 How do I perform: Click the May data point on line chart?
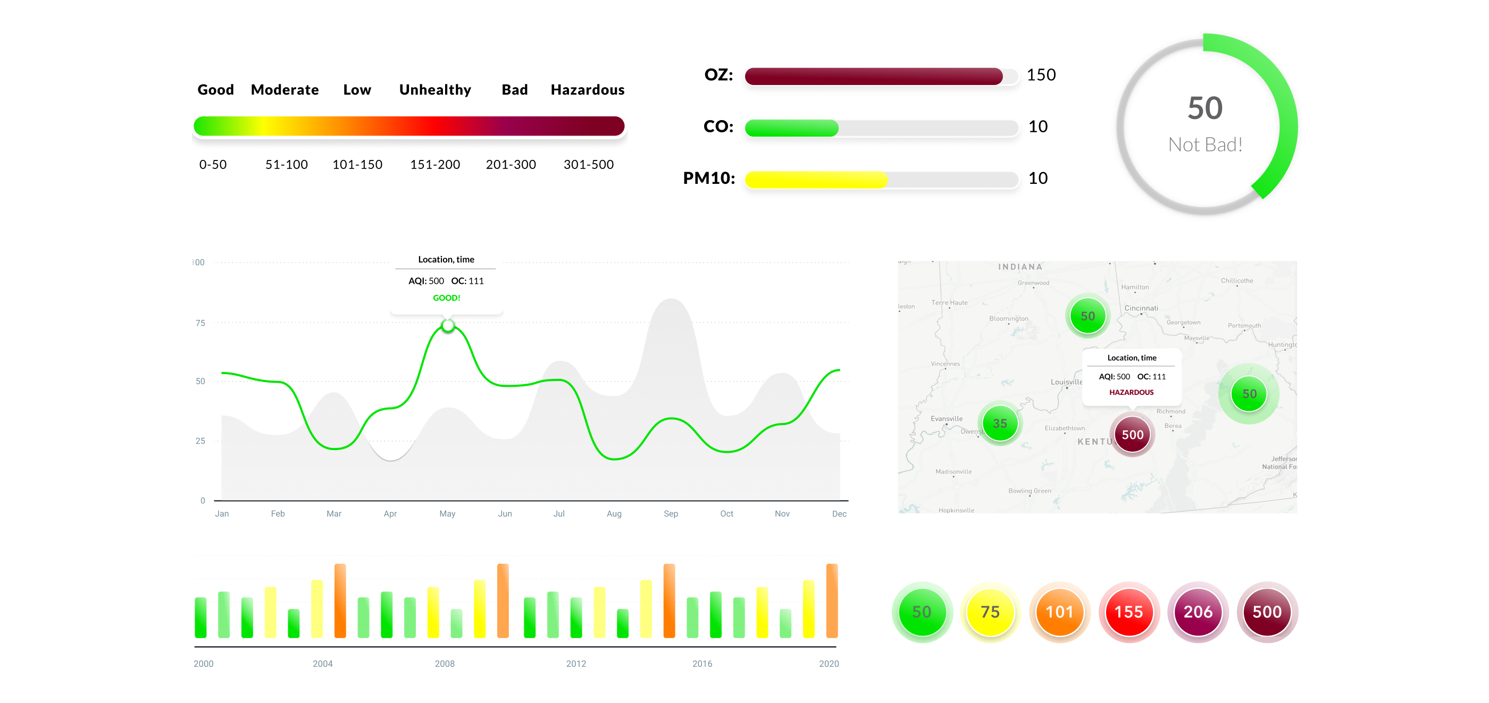tap(447, 326)
